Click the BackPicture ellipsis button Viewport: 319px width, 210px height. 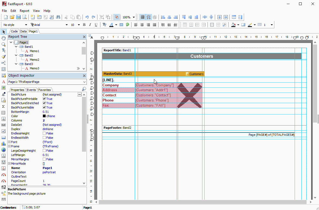pos(80,94)
